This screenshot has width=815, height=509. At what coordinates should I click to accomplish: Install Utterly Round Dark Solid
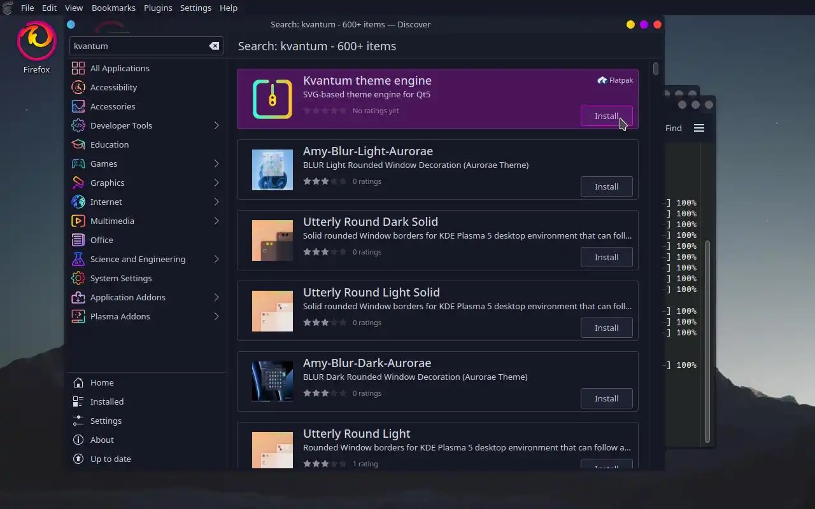click(606, 257)
